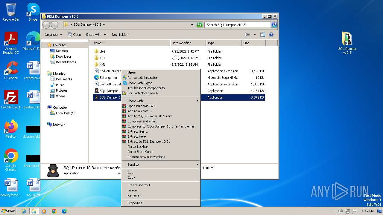
Task: Expand address bar history dropdown arrow
Action: [x=192, y=25]
